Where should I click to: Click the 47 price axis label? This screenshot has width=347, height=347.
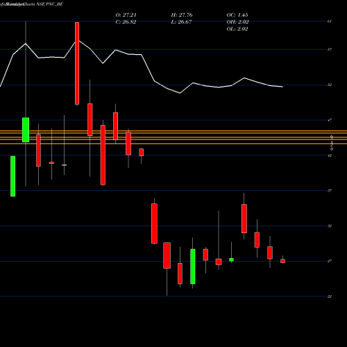point(330,120)
